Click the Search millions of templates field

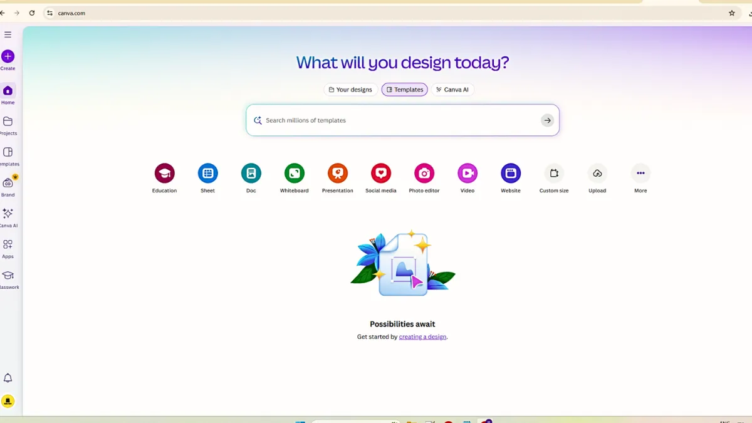coord(395,120)
